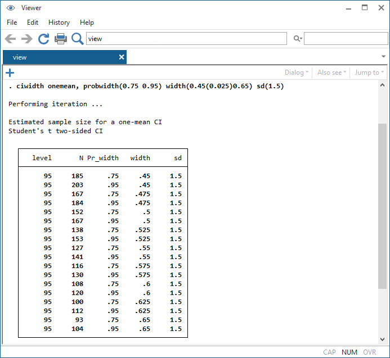The height and width of the screenshot is (358, 390).
Task: Print the Viewer contents
Action: (x=61, y=39)
